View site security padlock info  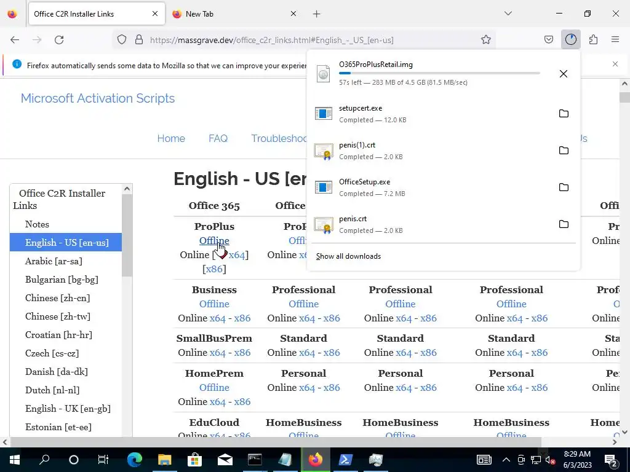pos(139,40)
